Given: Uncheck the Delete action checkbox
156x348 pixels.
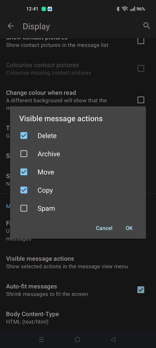Looking at the screenshot, I should 24,136.
